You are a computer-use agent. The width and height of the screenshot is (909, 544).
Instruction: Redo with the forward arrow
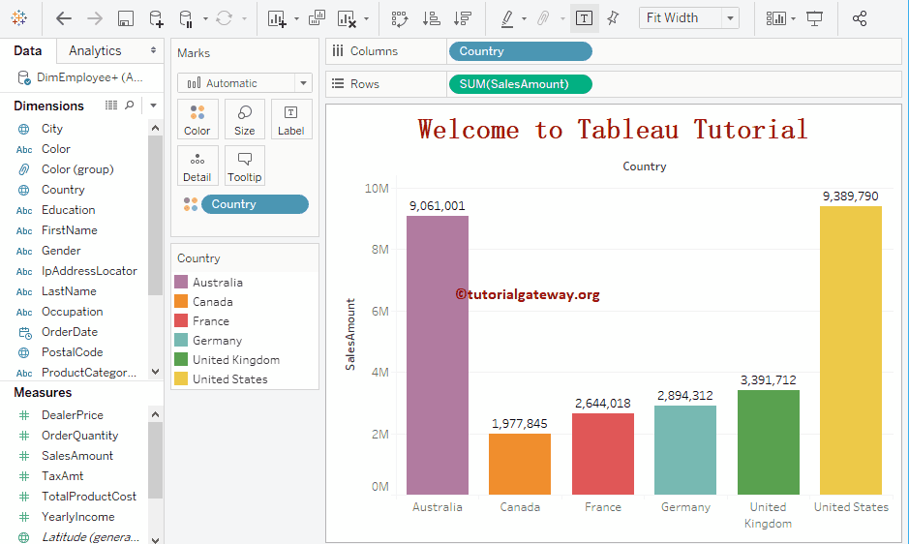coord(95,18)
